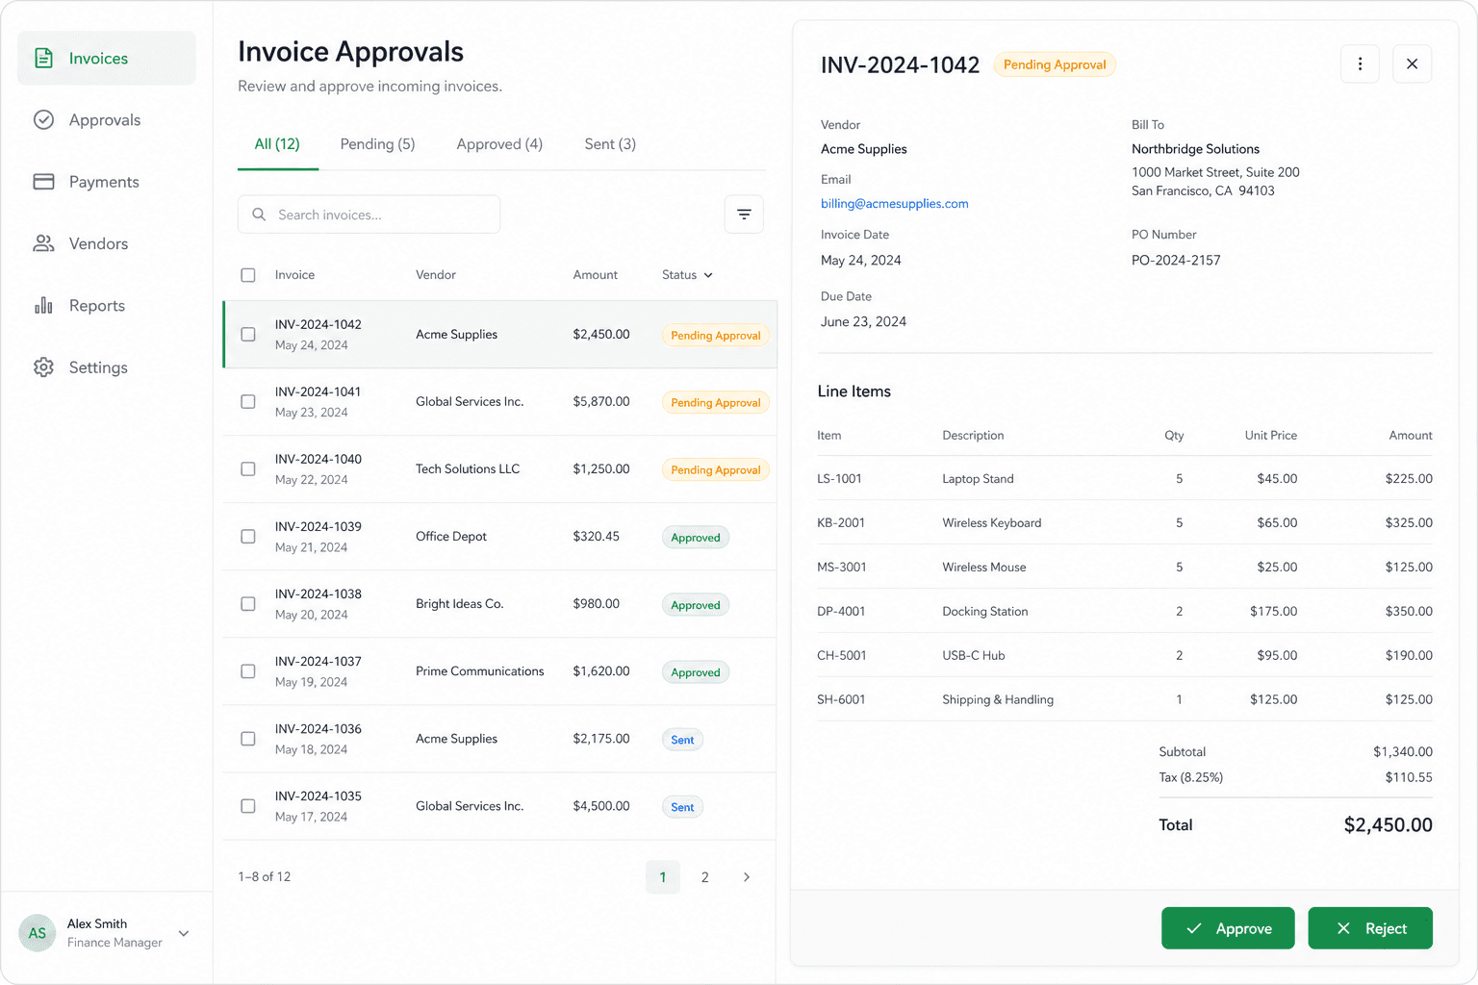Open the three-dot more options menu
Viewport: 1478px width, 985px height.
click(x=1360, y=63)
